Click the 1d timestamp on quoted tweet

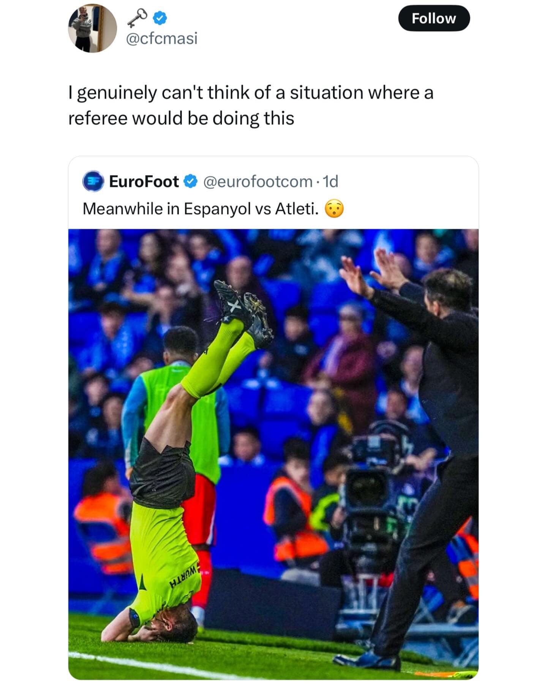330,182
